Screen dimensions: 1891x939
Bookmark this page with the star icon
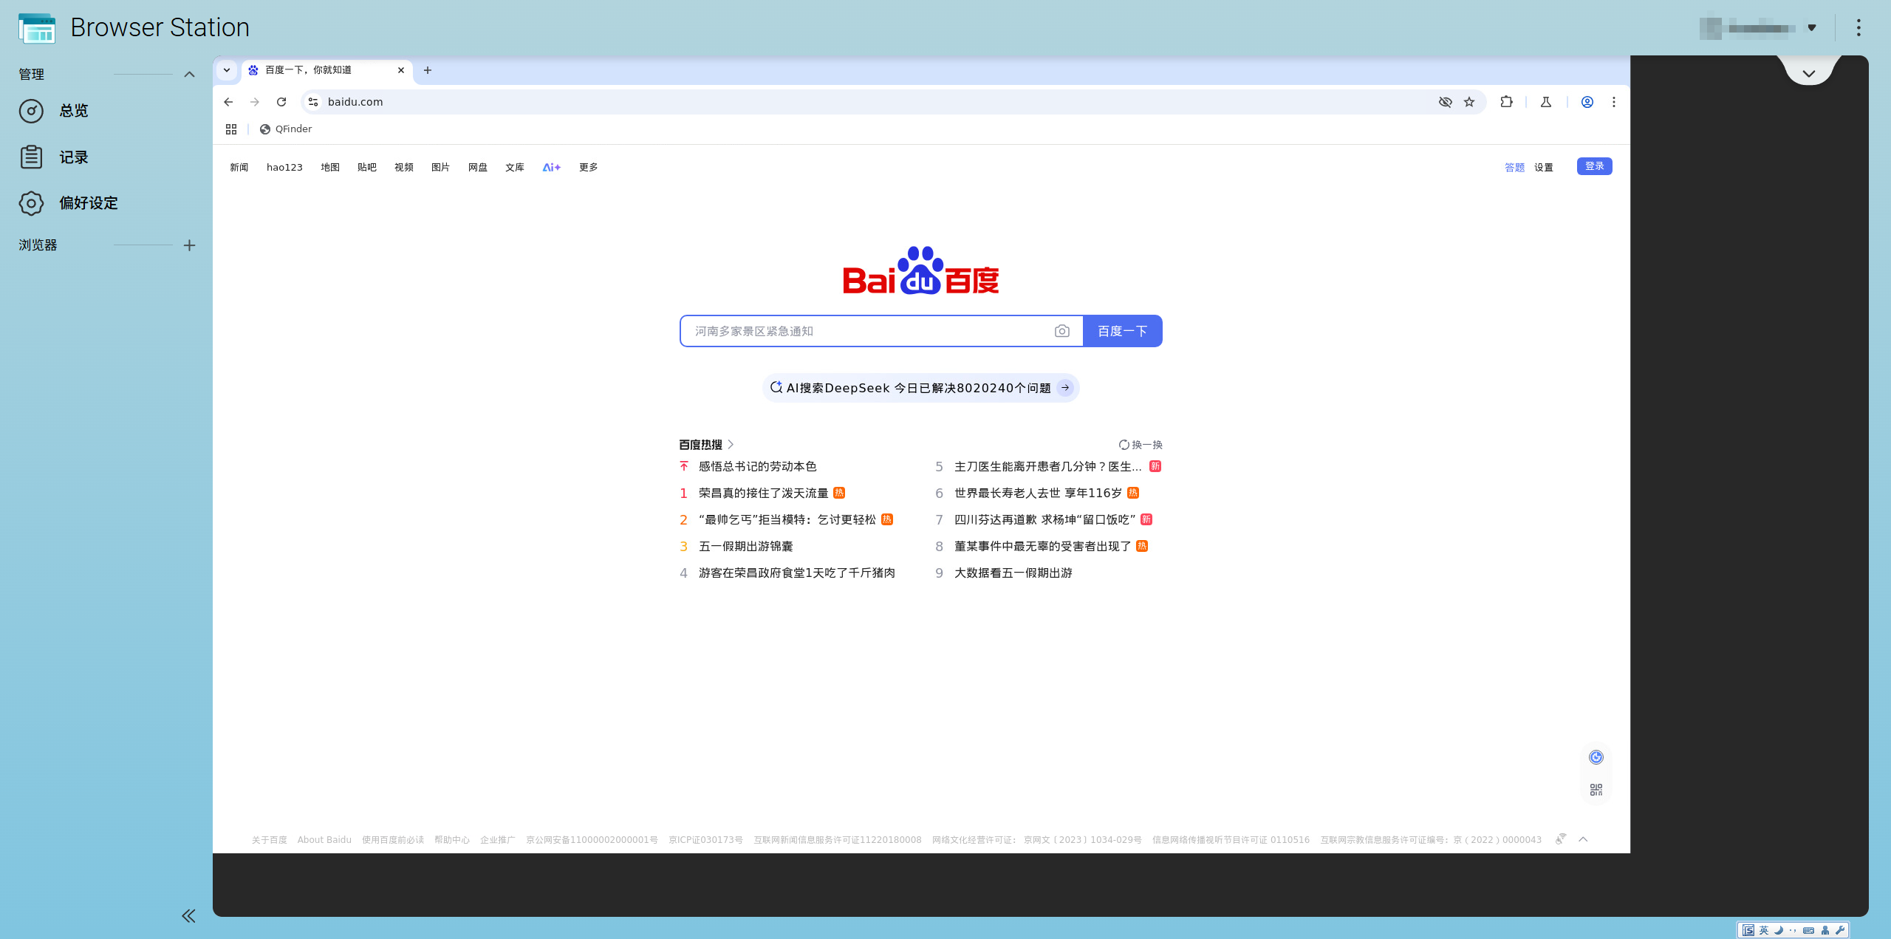(x=1469, y=102)
